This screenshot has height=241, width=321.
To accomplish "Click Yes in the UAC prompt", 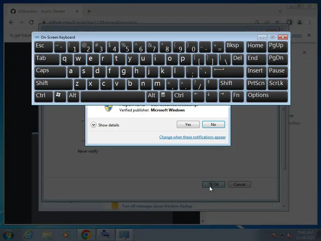I will (x=188, y=124).
